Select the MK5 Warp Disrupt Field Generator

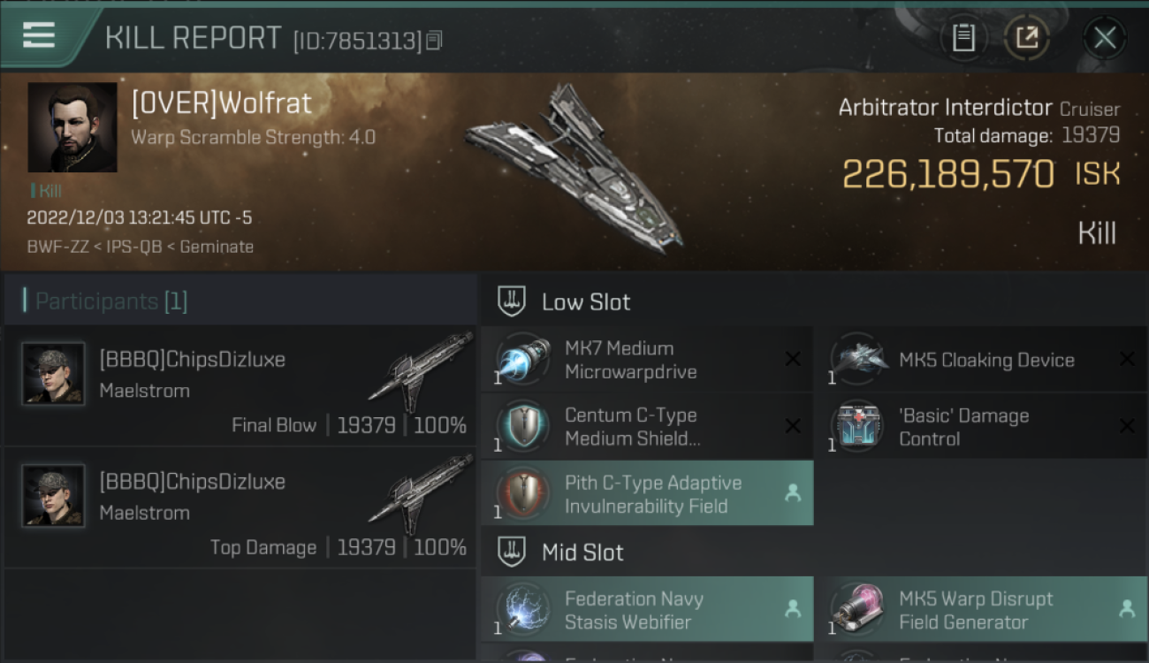pyautogui.click(x=981, y=610)
